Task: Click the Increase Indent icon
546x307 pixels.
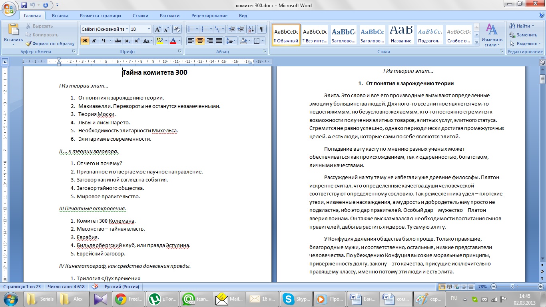Action: tap(241, 29)
